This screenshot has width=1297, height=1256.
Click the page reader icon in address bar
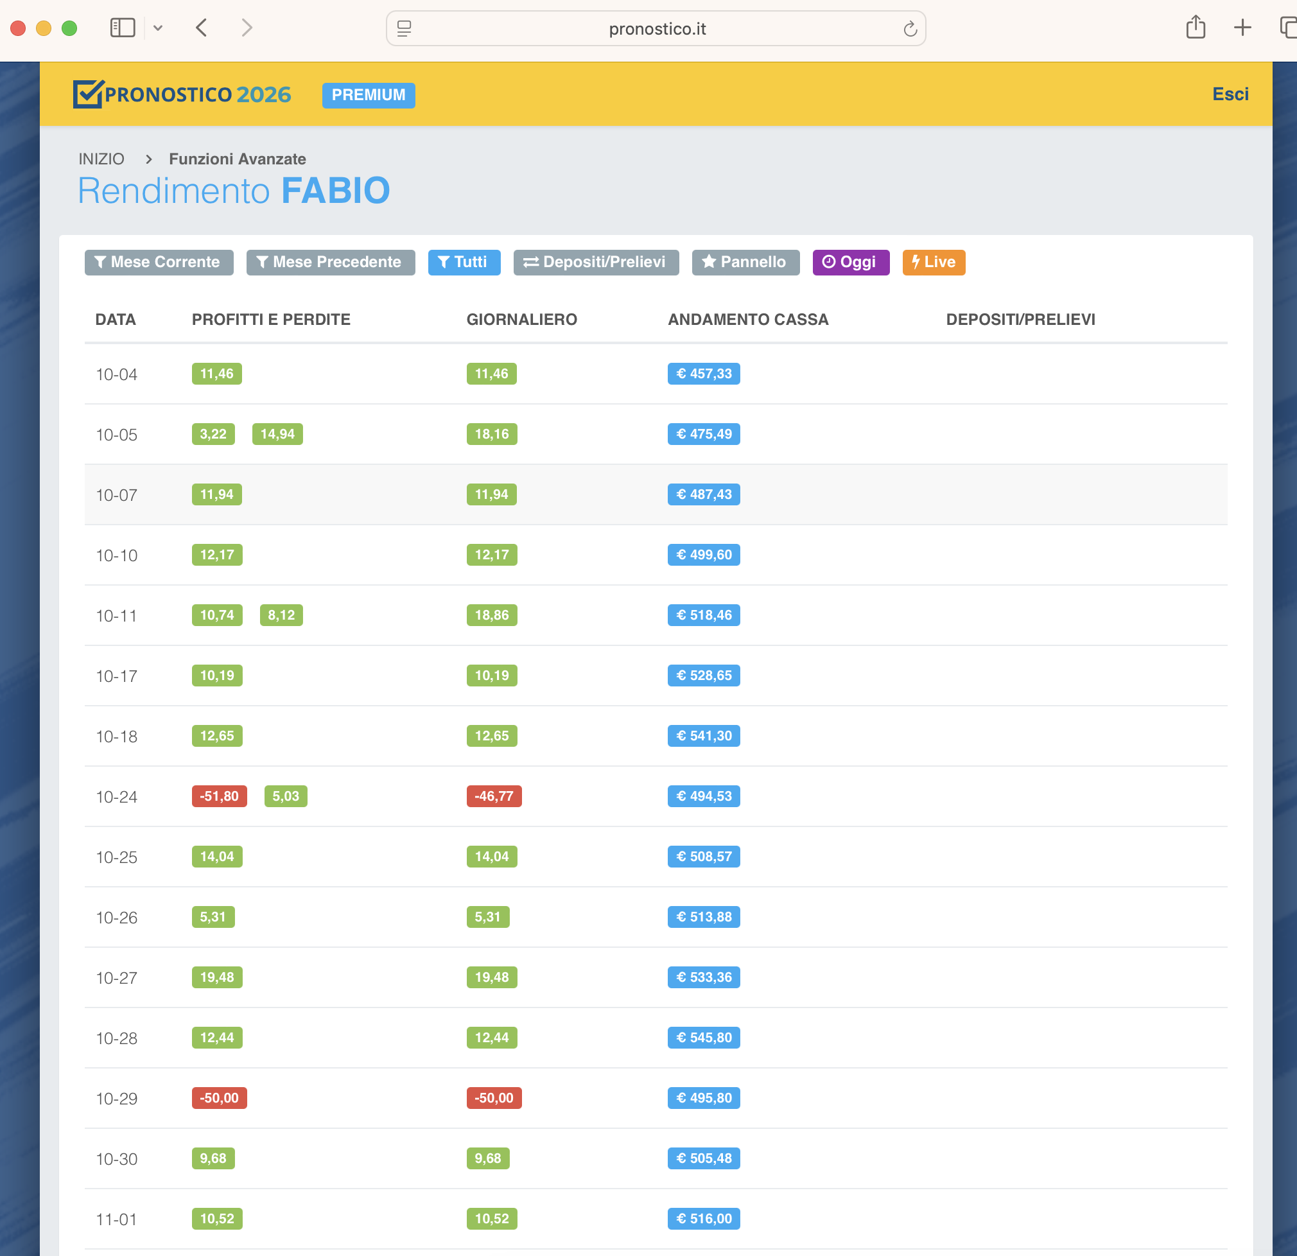pyautogui.click(x=405, y=28)
